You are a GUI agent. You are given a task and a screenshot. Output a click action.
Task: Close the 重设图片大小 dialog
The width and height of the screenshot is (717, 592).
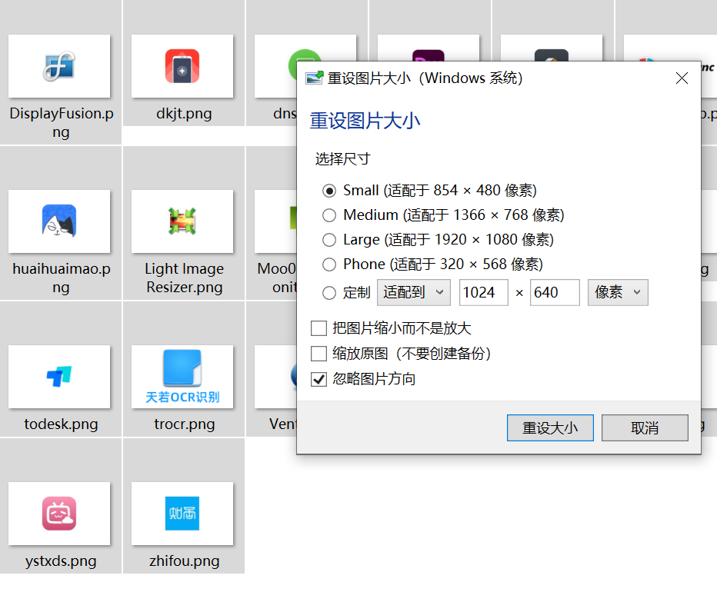tap(682, 78)
